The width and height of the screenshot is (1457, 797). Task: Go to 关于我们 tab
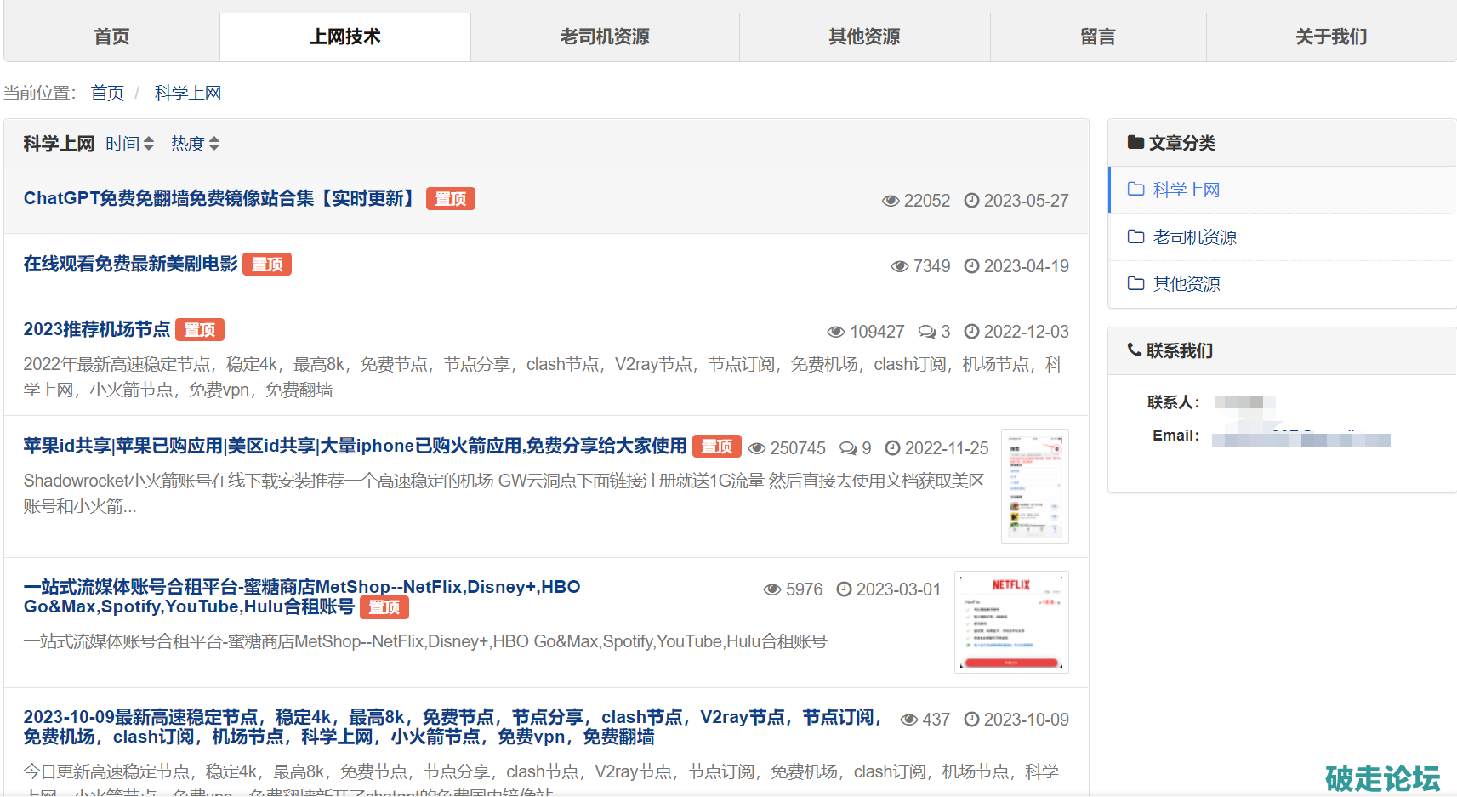[x=1330, y=37]
